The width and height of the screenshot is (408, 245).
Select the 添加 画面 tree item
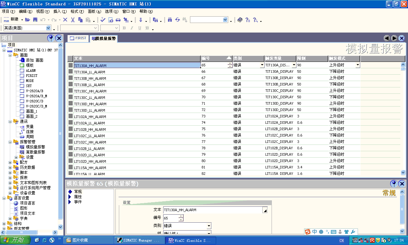34,60
